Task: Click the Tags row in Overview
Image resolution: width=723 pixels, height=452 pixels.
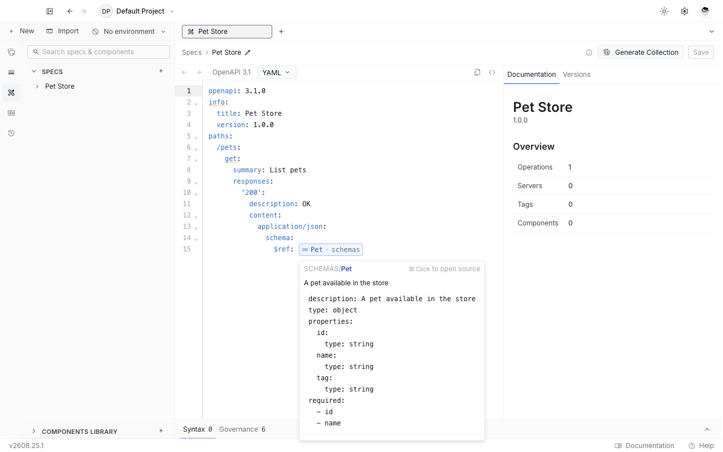Action: tap(612, 205)
